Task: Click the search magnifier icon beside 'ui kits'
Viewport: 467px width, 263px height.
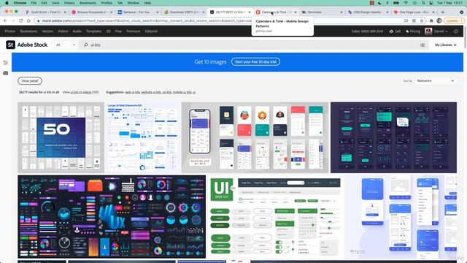Action: click(86, 45)
